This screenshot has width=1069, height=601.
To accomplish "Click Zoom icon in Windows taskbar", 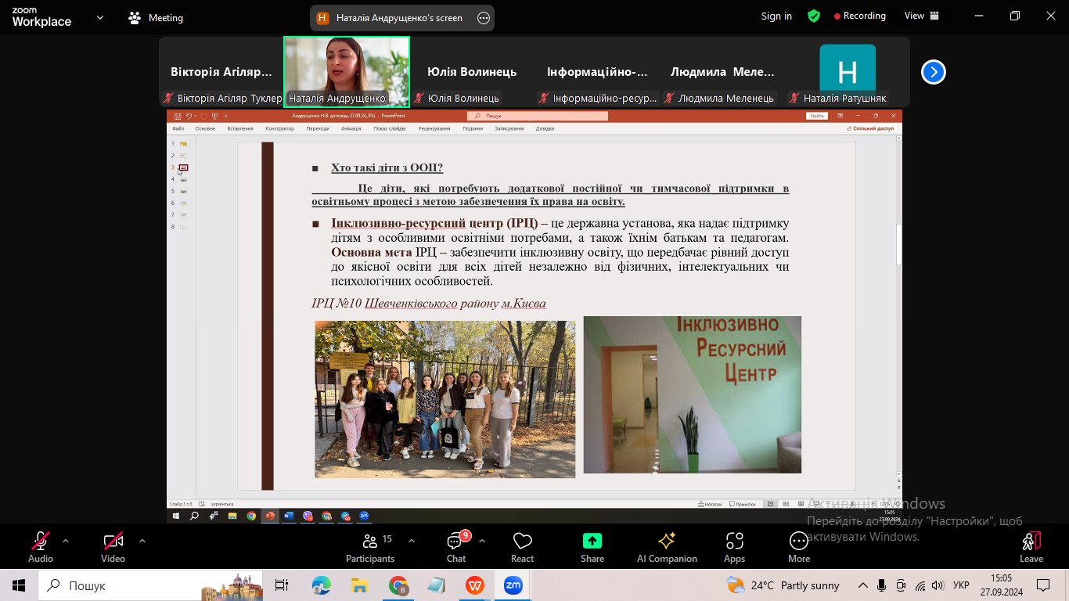I will [513, 585].
